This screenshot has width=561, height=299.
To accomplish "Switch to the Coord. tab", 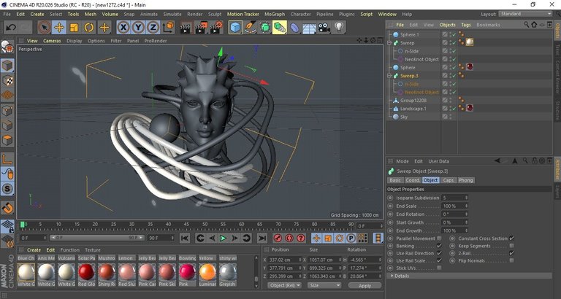I will [413, 180].
